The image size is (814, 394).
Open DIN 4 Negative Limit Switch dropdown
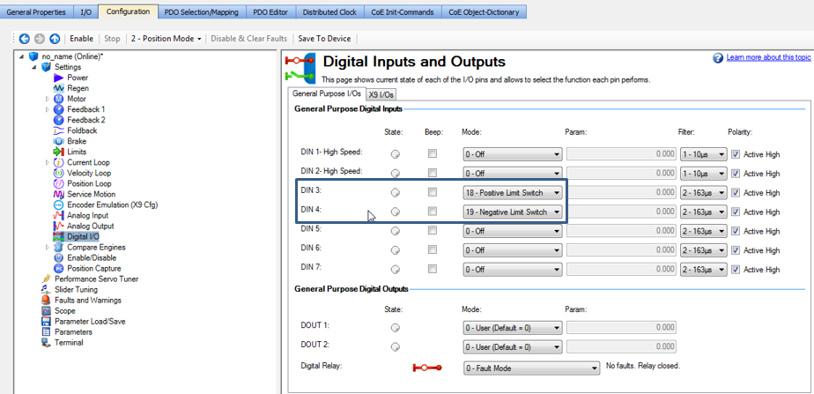(x=513, y=212)
